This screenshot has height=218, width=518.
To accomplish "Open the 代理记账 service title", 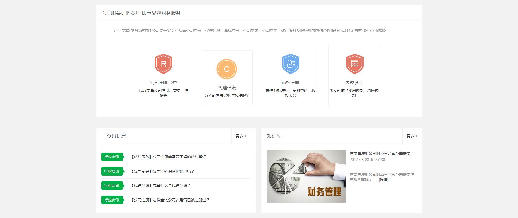I will tap(227, 88).
